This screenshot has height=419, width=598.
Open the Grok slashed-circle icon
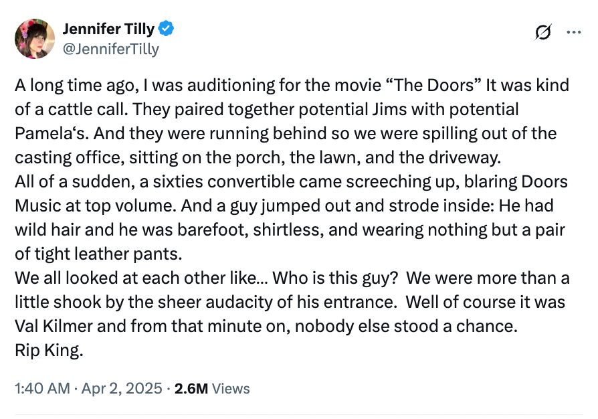point(544,31)
